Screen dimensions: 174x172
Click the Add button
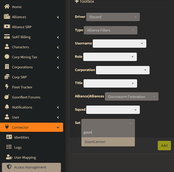point(164,145)
